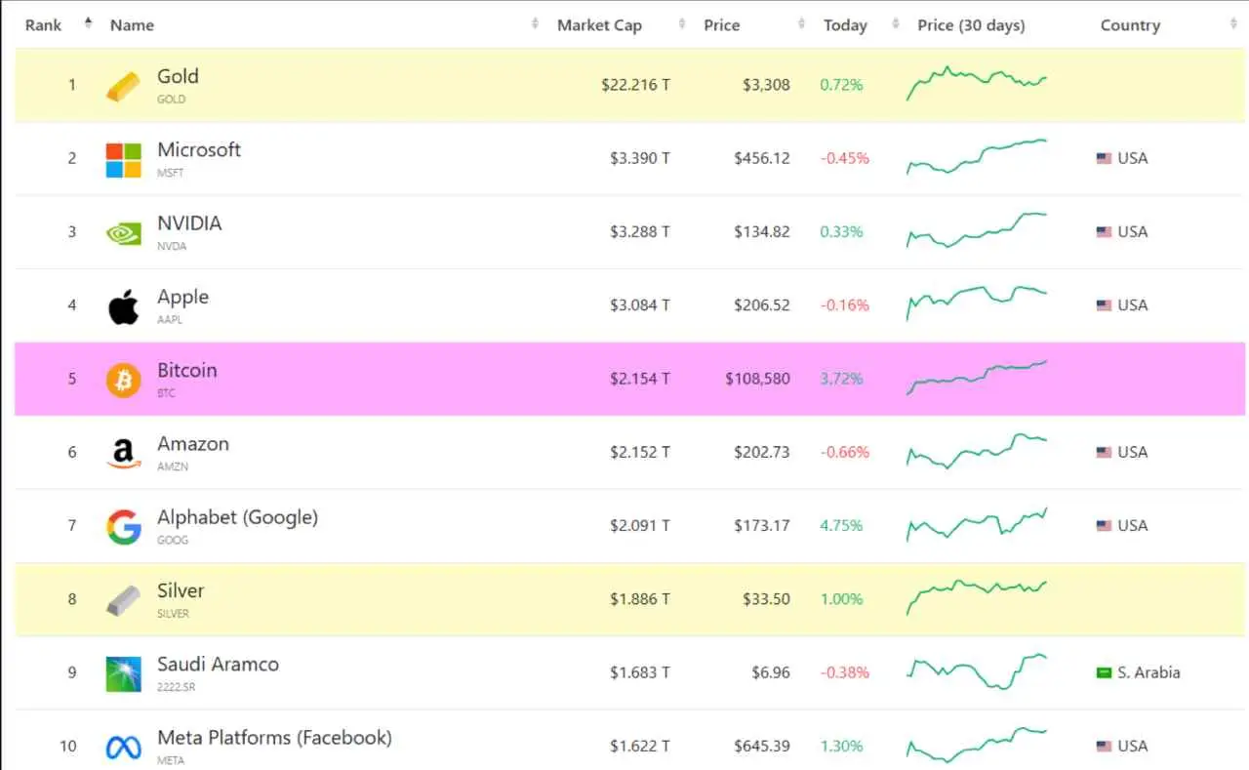
Task: Click the Google G logo icon
Action: pyautogui.click(x=123, y=527)
